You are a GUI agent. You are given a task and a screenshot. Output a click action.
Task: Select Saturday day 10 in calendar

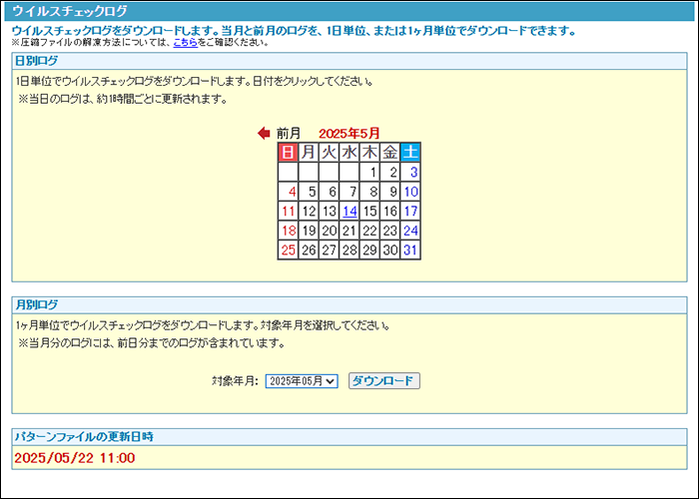410,192
